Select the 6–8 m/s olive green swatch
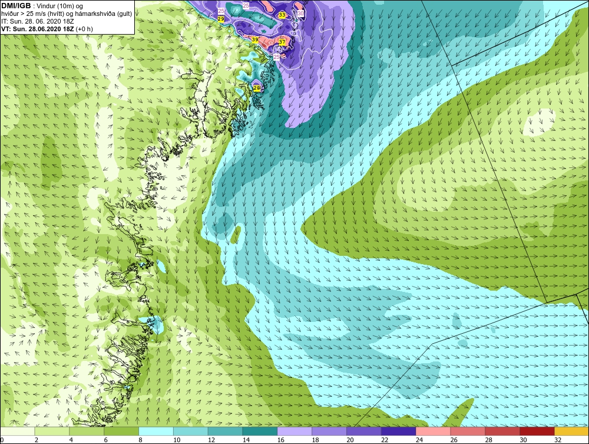589x444 pixels. (121, 431)
